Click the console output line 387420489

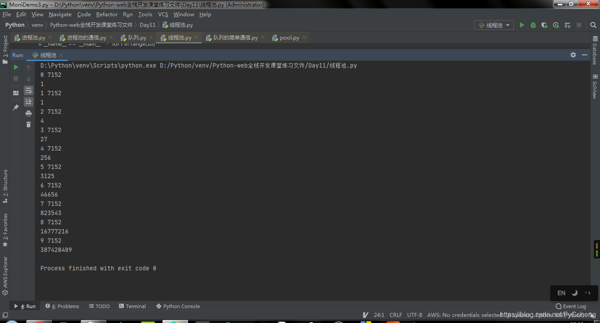point(56,250)
